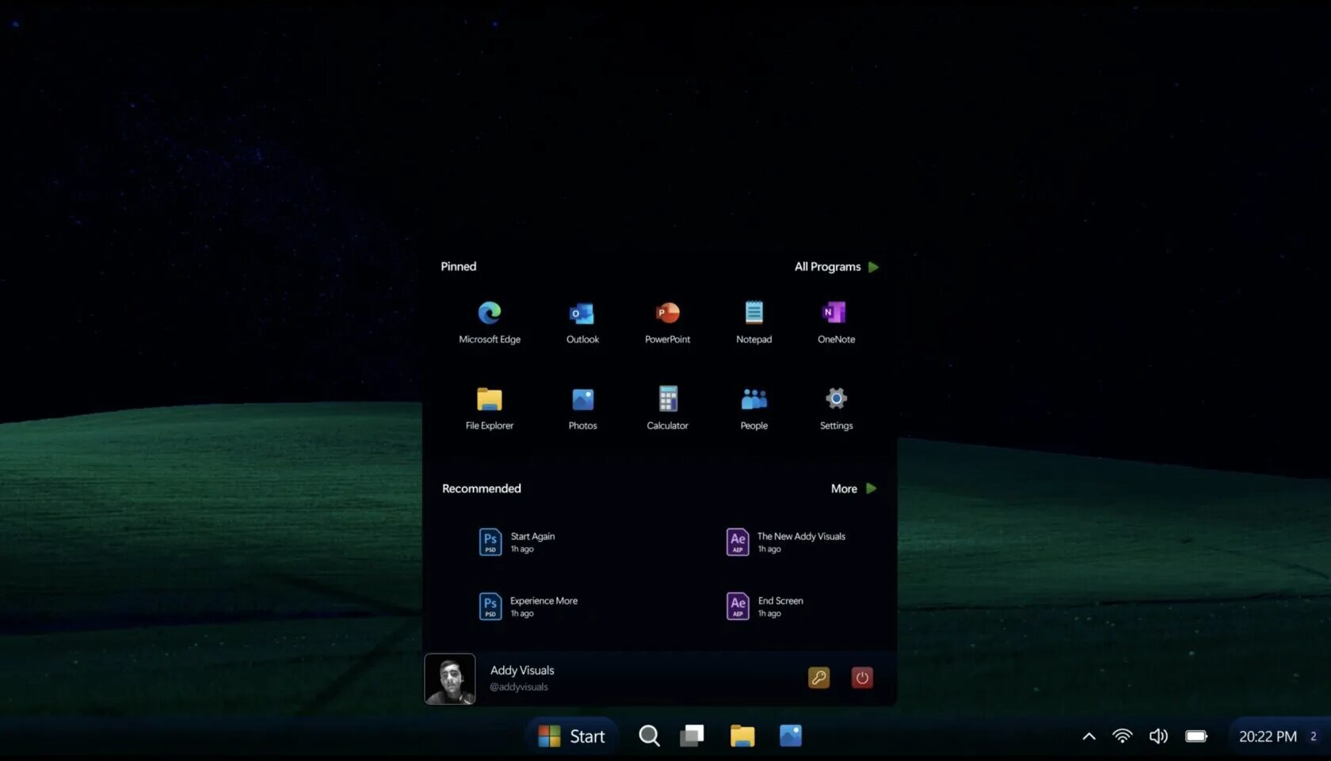The height and width of the screenshot is (761, 1331).
Task: Open Experience More PSD file
Action: point(528,607)
